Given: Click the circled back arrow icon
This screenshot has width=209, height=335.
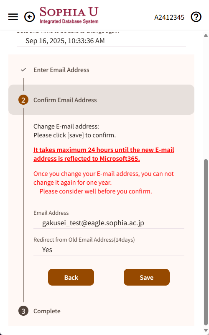Looking at the screenshot, I should point(29,17).
